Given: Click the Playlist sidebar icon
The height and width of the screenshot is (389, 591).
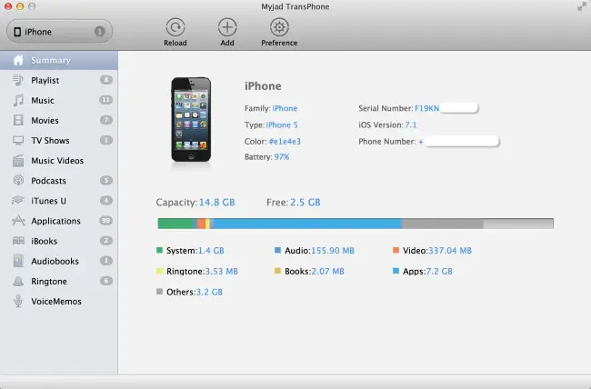Looking at the screenshot, I should click(17, 80).
